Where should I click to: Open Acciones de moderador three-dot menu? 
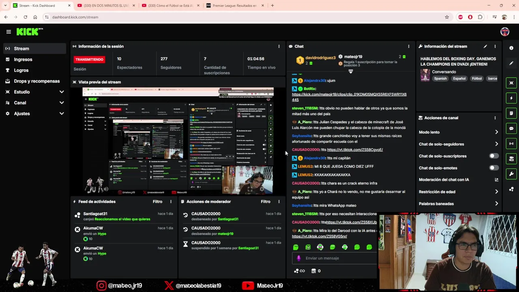279,202
